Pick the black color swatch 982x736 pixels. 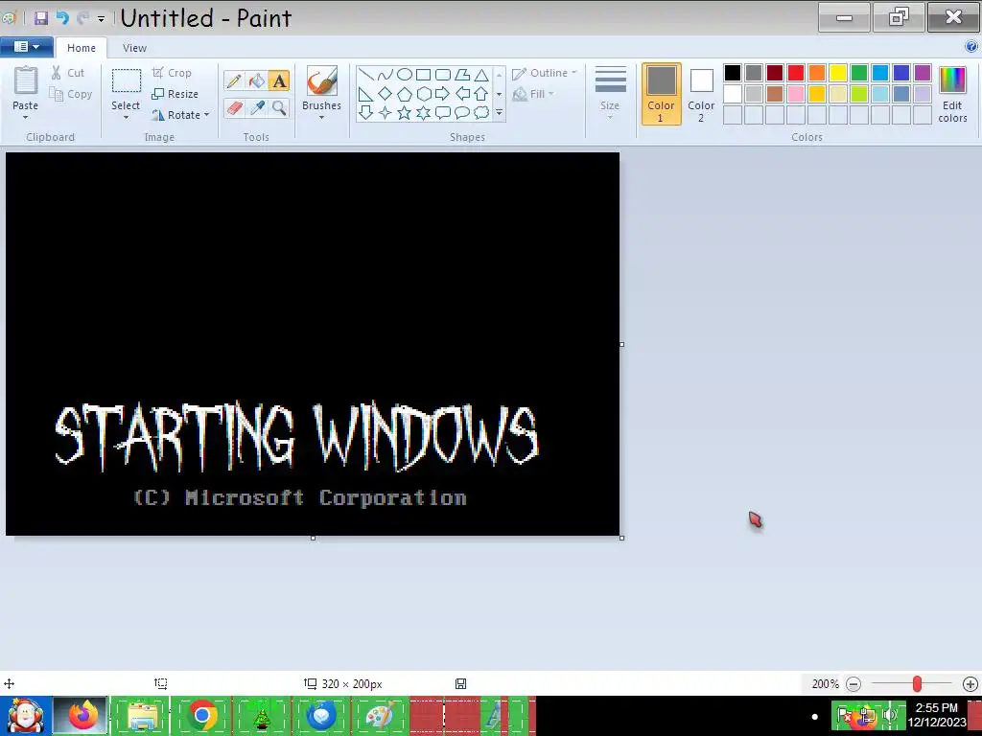click(733, 73)
